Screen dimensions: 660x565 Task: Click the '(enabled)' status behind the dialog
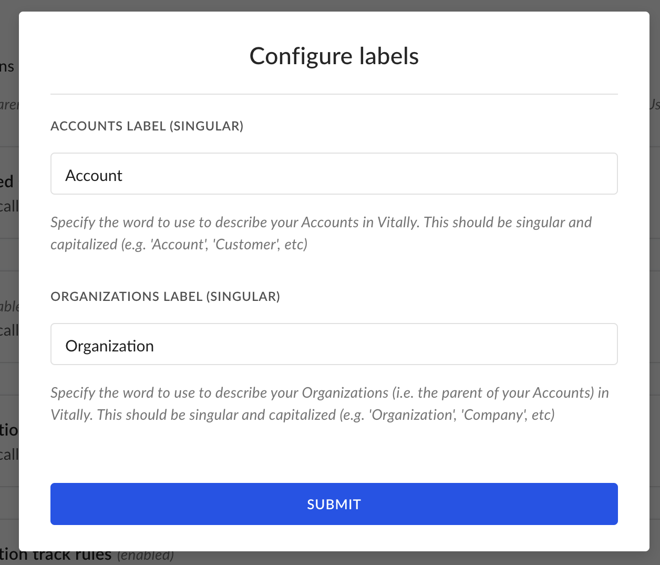point(146,556)
